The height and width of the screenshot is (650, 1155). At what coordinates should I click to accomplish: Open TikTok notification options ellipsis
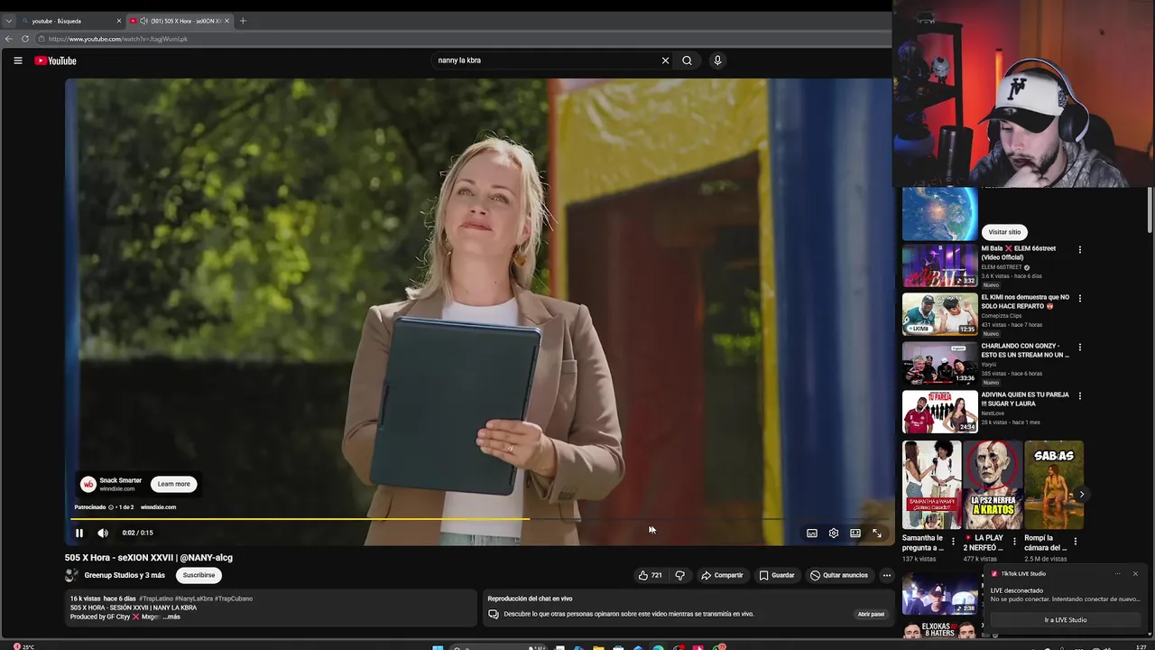point(1117,573)
